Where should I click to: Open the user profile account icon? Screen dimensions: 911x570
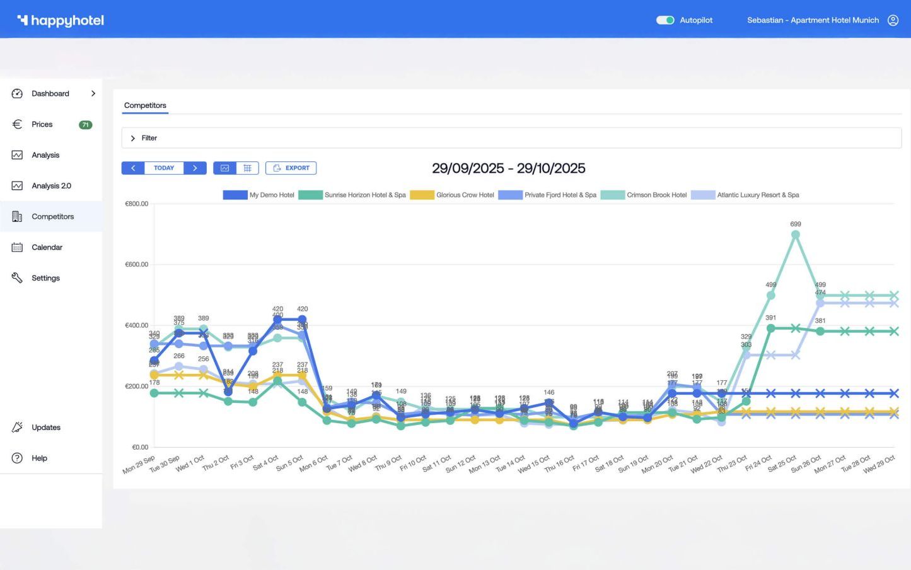click(893, 20)
